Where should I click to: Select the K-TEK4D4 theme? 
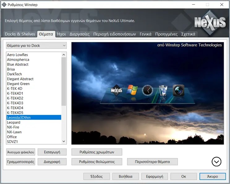(34, 108)
